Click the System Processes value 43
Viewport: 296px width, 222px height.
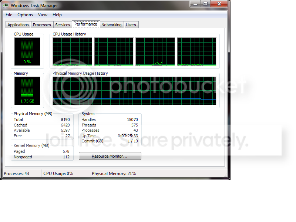[136, 130]
